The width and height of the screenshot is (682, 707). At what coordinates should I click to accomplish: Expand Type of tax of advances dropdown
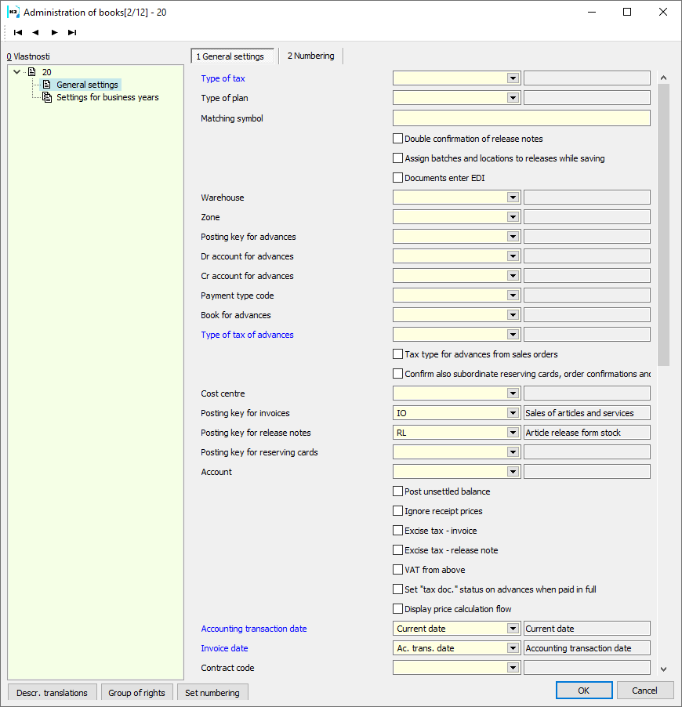pyautogui.click(x=513, y=334)
